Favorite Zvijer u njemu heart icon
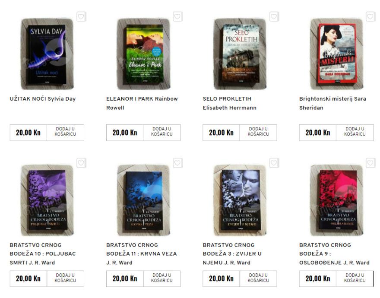 click(274, 163)
